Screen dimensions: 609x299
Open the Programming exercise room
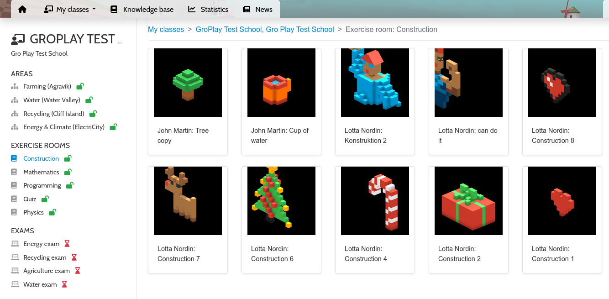[x=42, y=185]
